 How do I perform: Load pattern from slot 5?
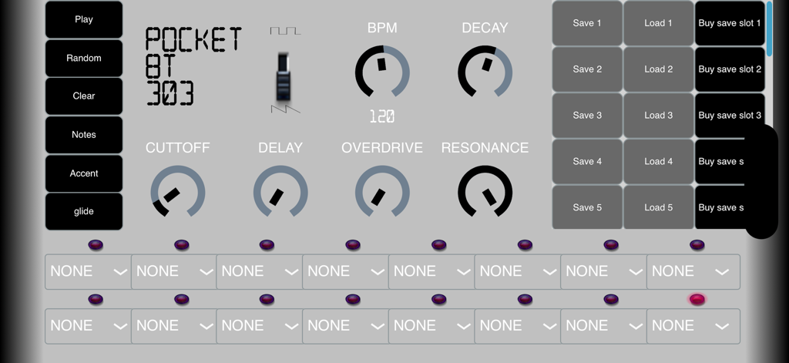pyautogui.click(x=659, y=207)
